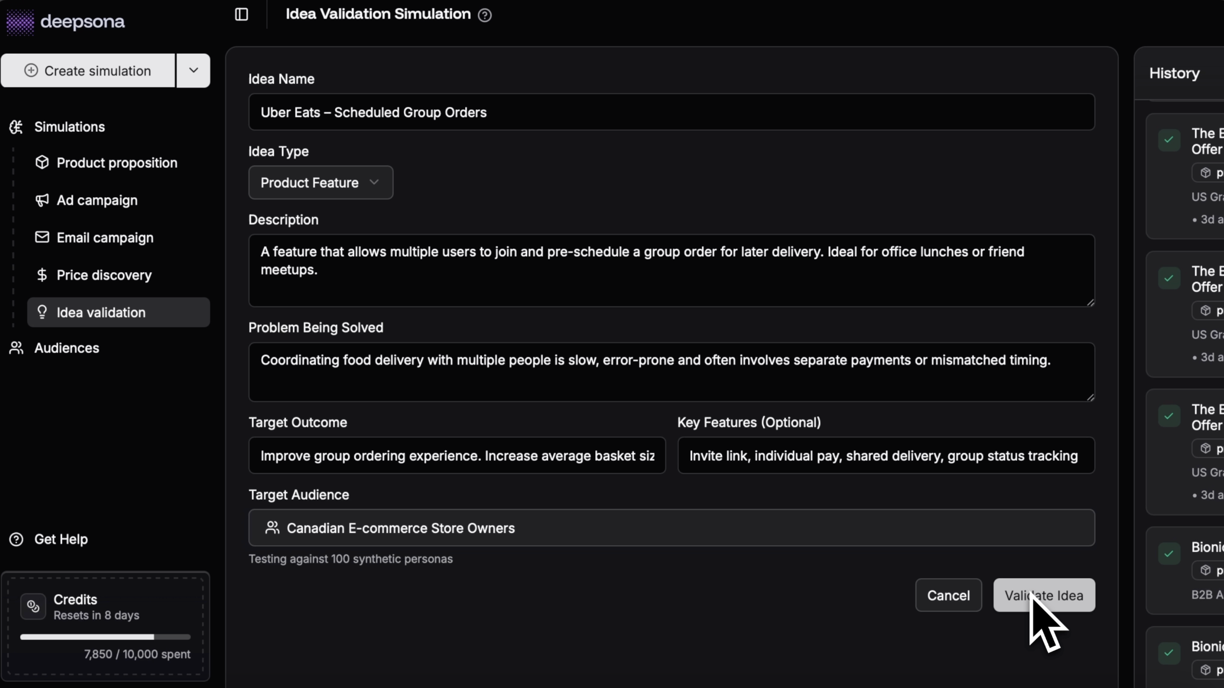Click the Get Help question icon
Screen dimensions: 1224x688
coord(16,539)
